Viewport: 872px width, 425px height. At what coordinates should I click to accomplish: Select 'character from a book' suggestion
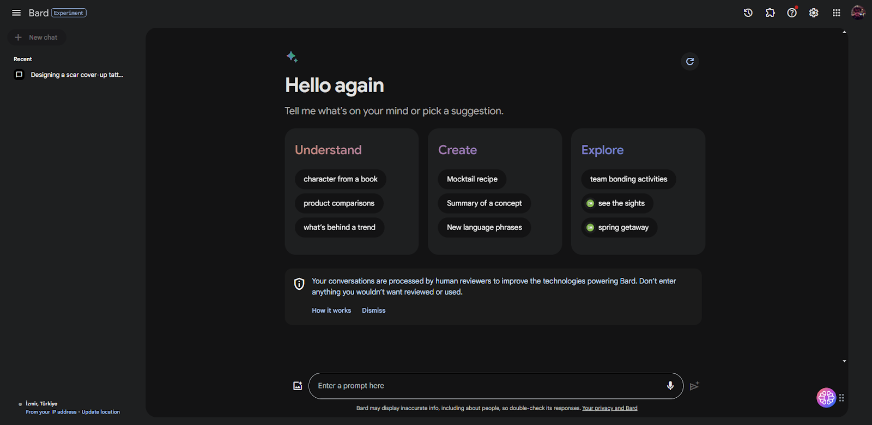(x=341, y=179)
